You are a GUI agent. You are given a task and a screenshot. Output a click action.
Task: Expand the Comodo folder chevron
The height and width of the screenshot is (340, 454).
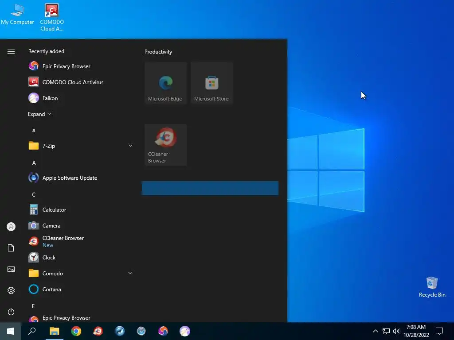pyautogui.click(x=130, y=273)
